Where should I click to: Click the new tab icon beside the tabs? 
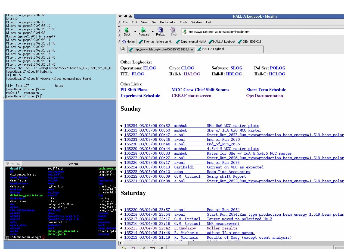[123, 49]
